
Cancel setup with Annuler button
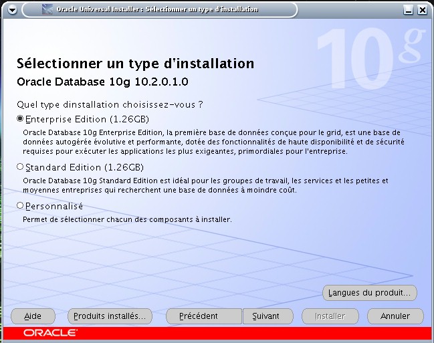point(395,316)
